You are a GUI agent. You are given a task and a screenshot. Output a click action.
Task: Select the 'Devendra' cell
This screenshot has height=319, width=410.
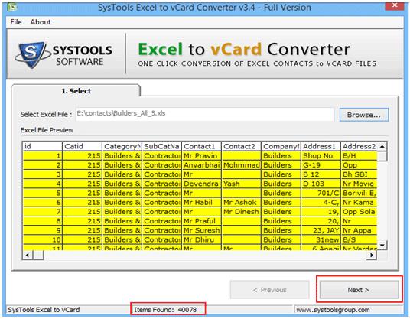point(201,184)
